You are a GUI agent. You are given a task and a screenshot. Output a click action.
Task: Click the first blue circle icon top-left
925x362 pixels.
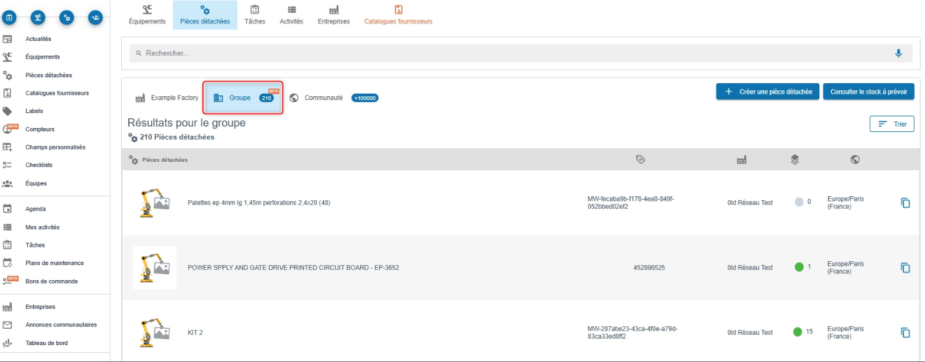click(10, 18)
